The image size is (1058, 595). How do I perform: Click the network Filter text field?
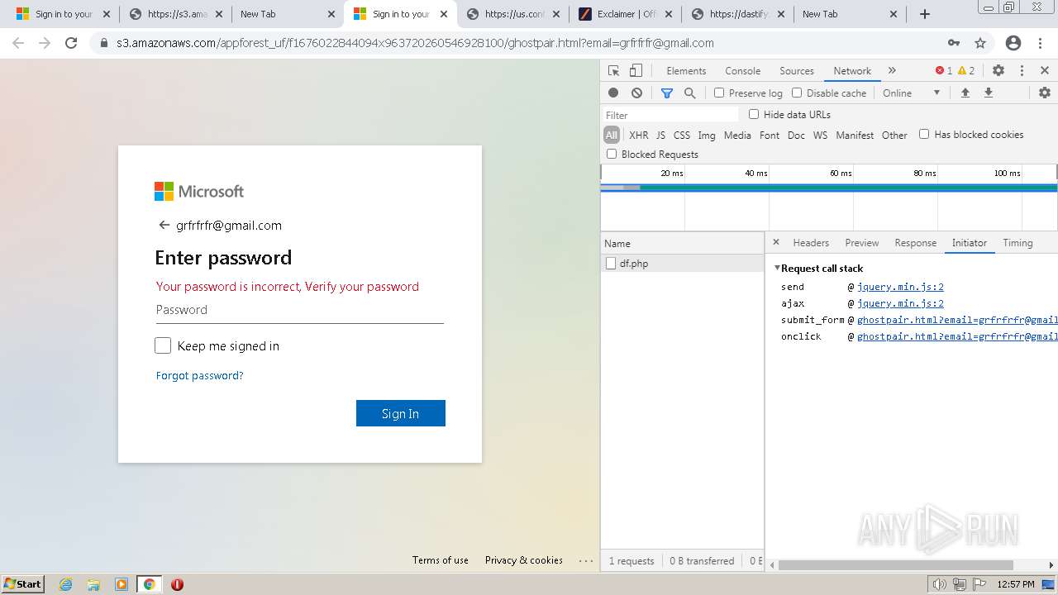(670, 115)
